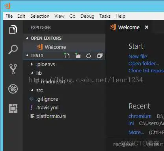
Task: Click the EXPLORER panel title
Action: click(41, 28)
